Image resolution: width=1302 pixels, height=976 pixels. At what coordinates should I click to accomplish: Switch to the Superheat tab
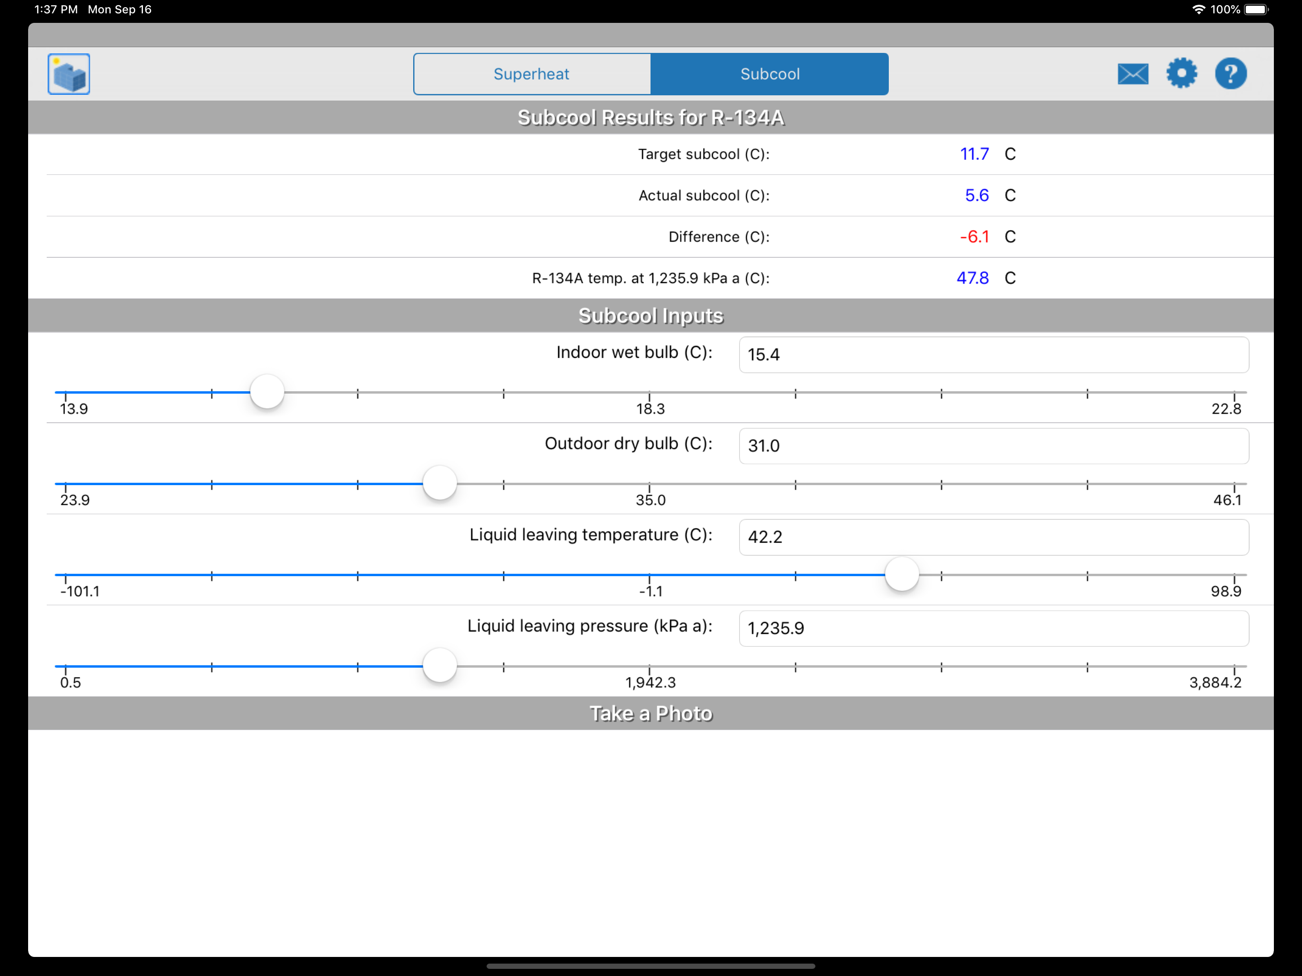click(531, 74)
